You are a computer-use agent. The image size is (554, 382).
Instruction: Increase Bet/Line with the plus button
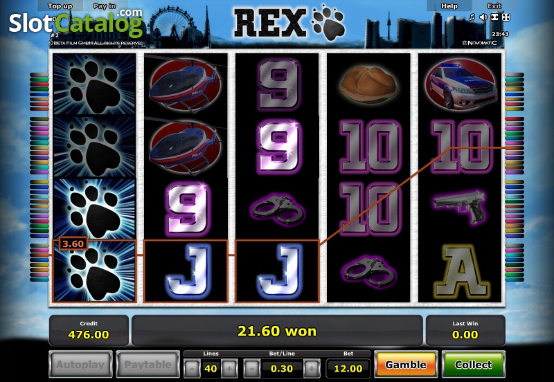[312, 369]
